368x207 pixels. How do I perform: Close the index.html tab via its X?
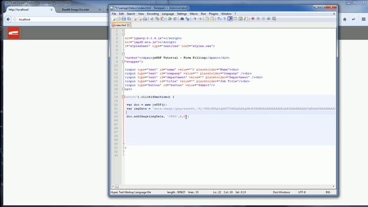pos(128,25)
